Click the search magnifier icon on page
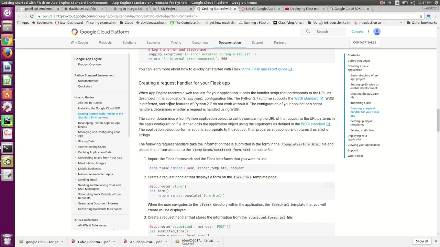This screenshot has width=440, height=247. tap(308, 32)
